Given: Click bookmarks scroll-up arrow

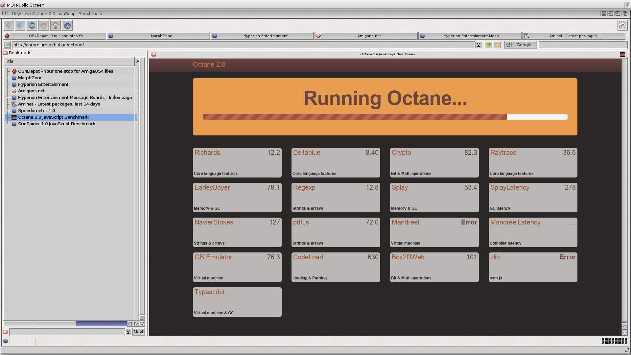Looking at the screenshot, I should point(142,318).
